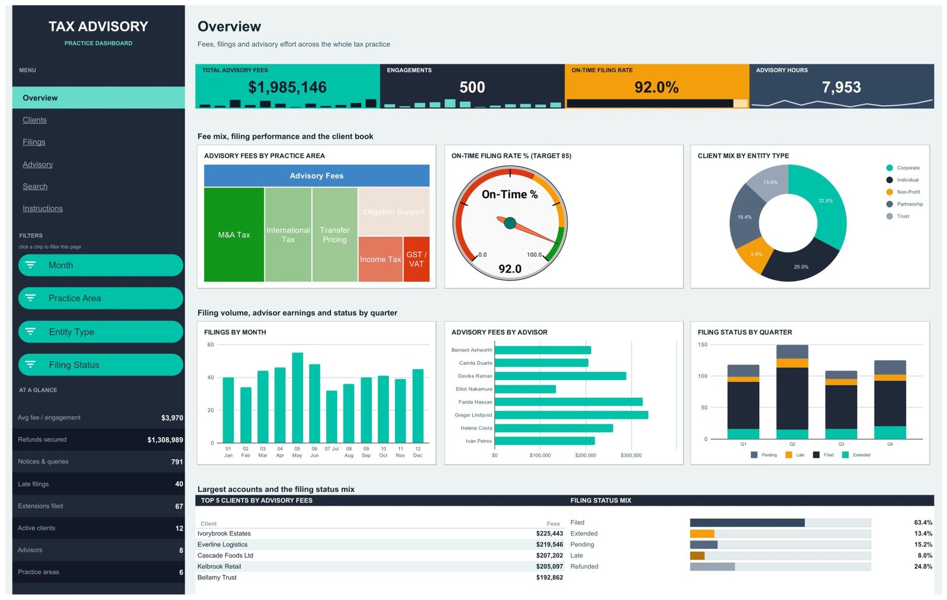Image resolution: width=947 pixels, height=600 pixels.
Task: Select the 13.0% grey donut slice
Action: (x=769, y=183)
